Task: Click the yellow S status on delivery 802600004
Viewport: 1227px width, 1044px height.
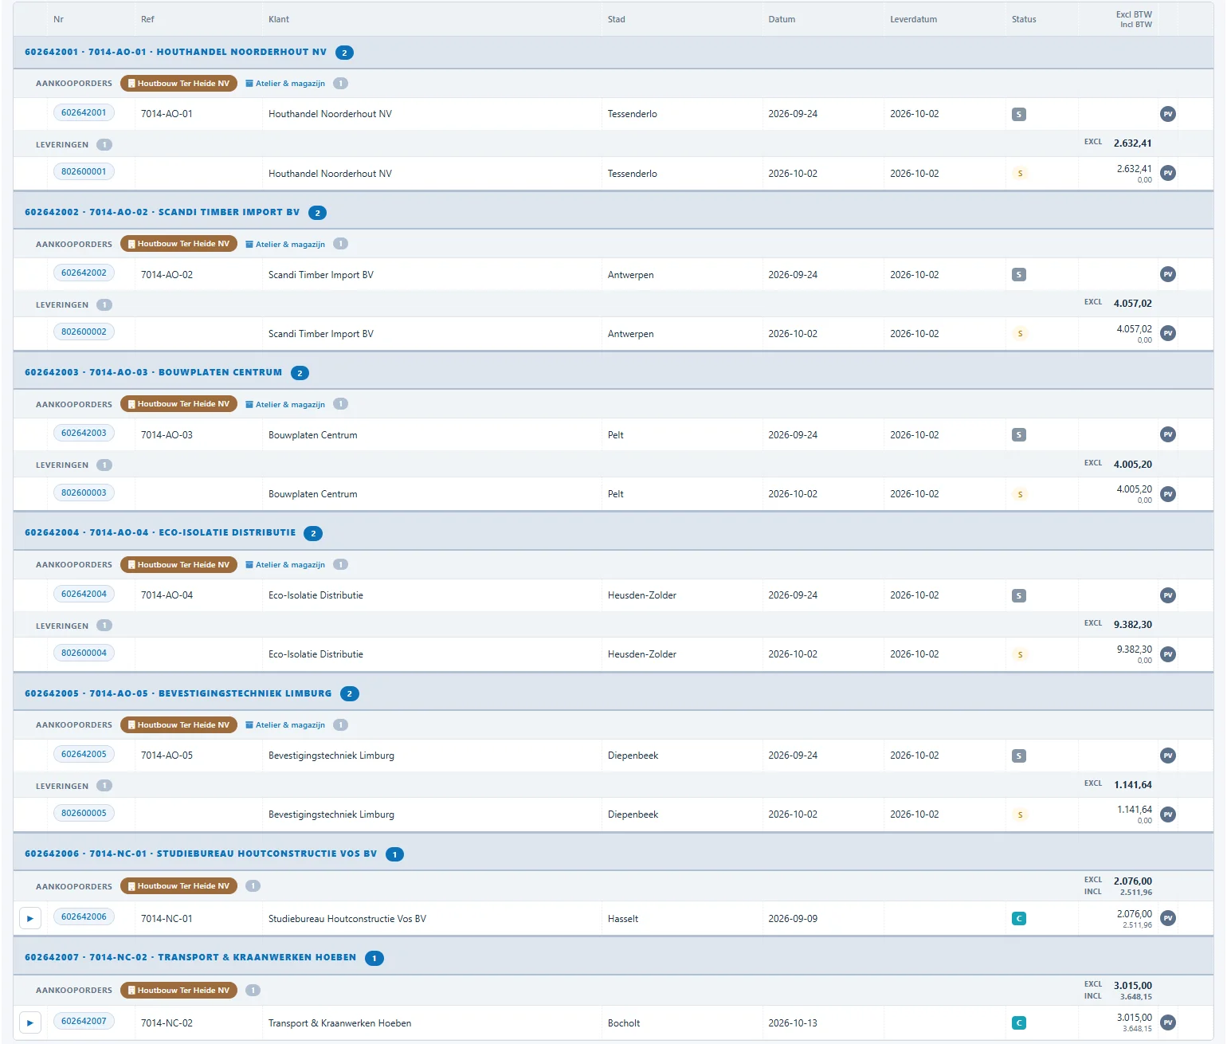Action: pyautogui.click(x=1020, y=655)
